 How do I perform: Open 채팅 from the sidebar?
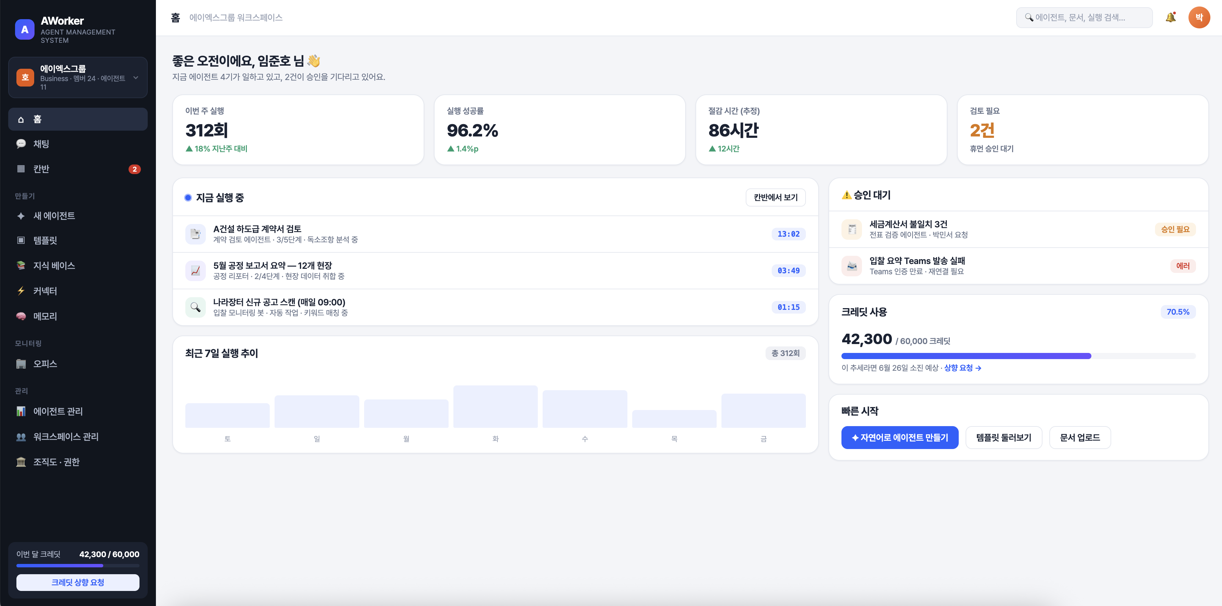coord(78,144)
